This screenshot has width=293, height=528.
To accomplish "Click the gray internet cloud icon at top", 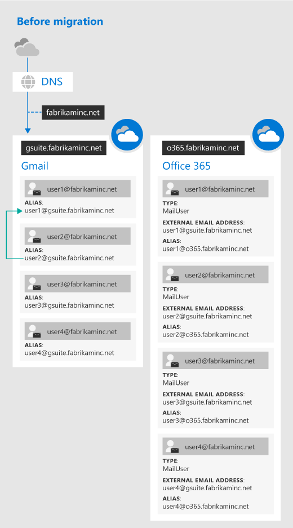I will point(27,47).
